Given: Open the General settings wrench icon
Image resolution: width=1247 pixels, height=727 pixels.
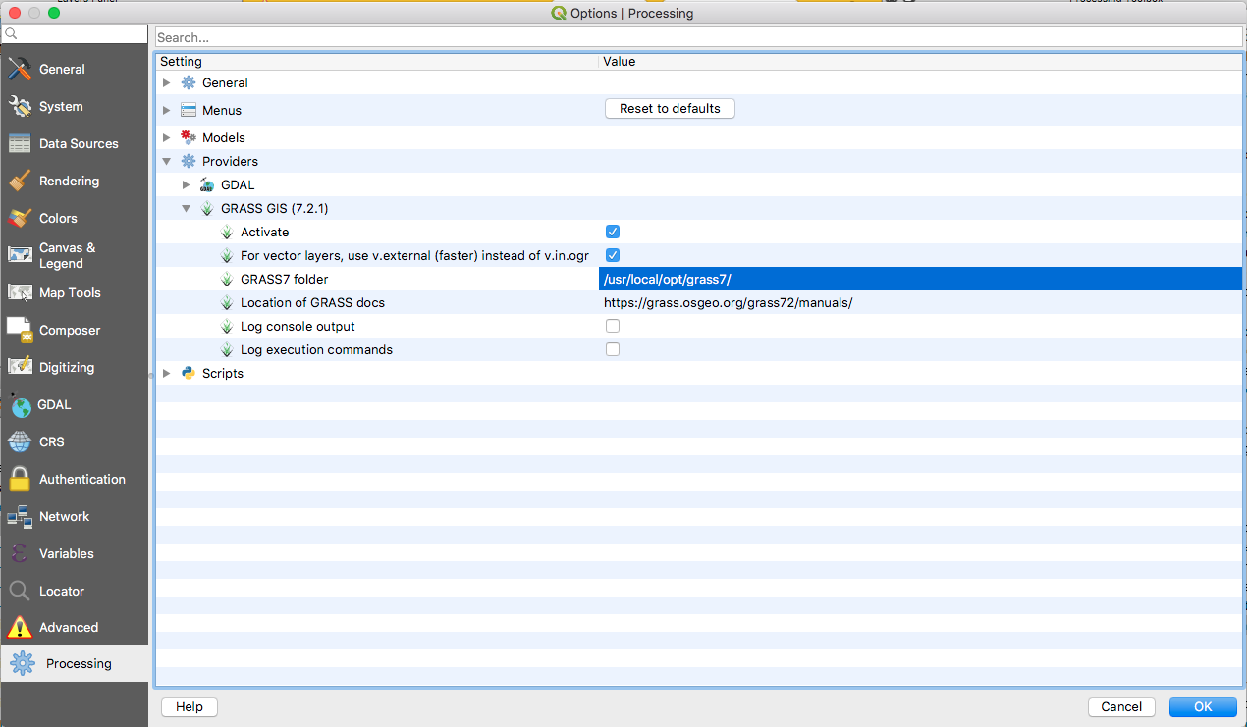Looking at the screenshot, I should [x=20, y=70].
